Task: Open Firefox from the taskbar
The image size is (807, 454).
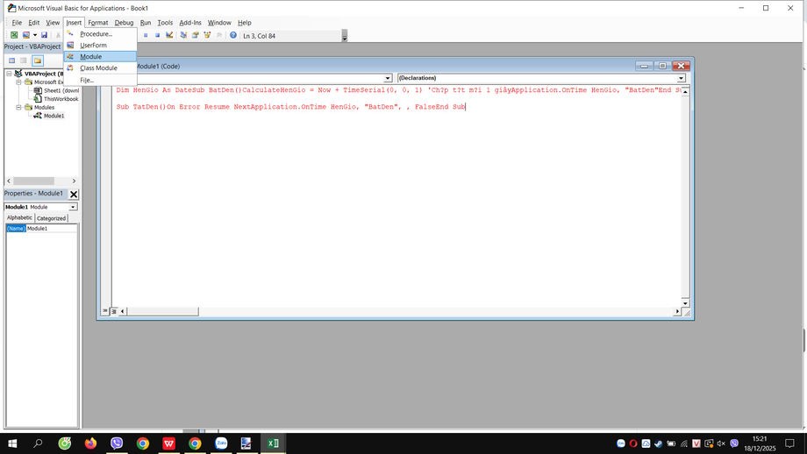Action: [x=90, y=443]
